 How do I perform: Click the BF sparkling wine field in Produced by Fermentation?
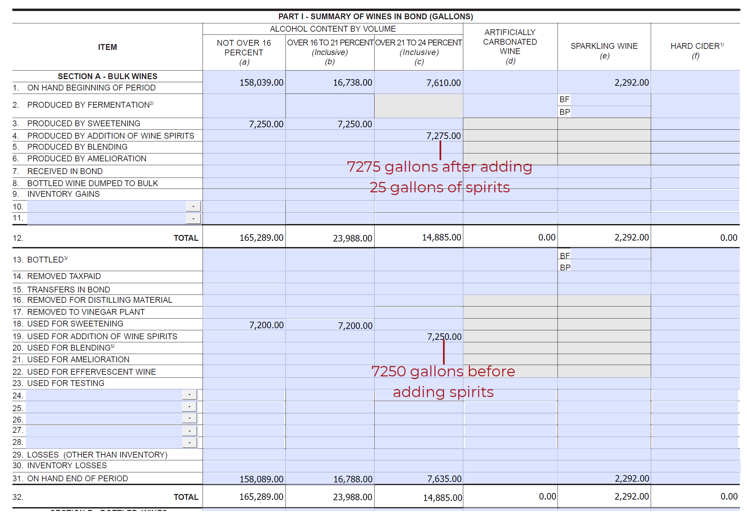tap(610, 100)
